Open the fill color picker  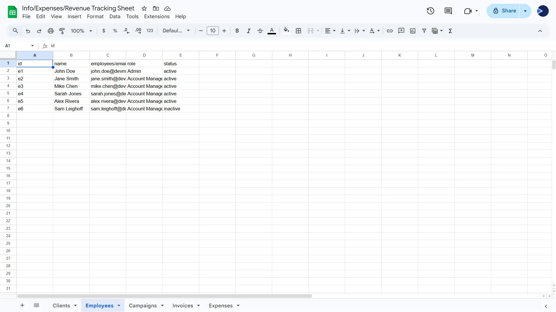pos(286,31)
